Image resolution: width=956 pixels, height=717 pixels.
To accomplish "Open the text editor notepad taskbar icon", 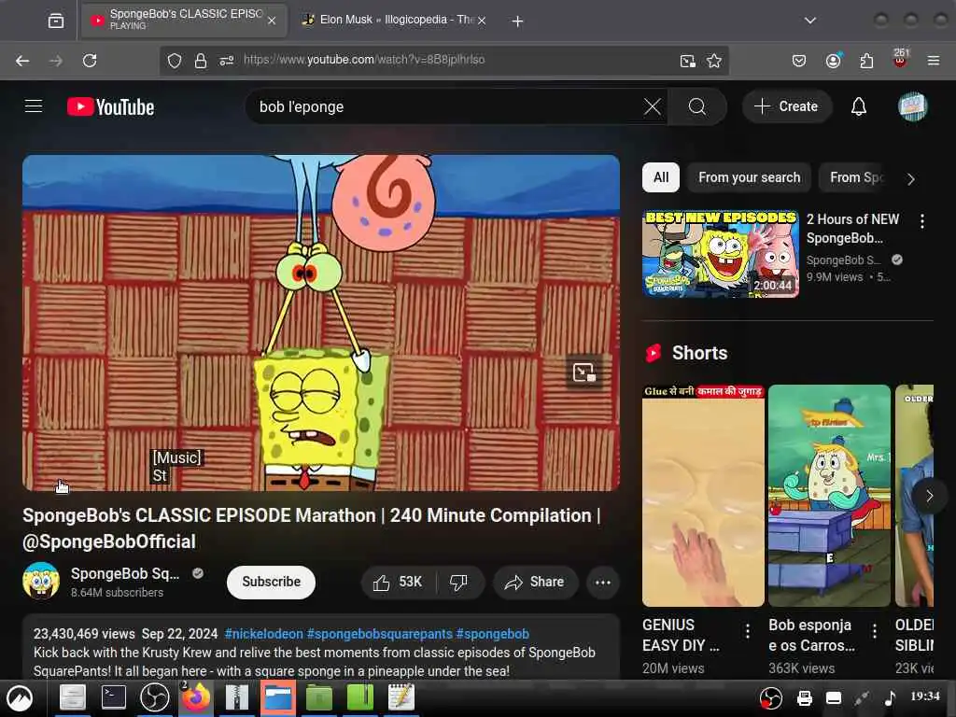I will (401, 698).
